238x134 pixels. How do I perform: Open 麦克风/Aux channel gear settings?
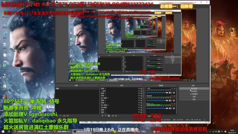tap(174, 108)
